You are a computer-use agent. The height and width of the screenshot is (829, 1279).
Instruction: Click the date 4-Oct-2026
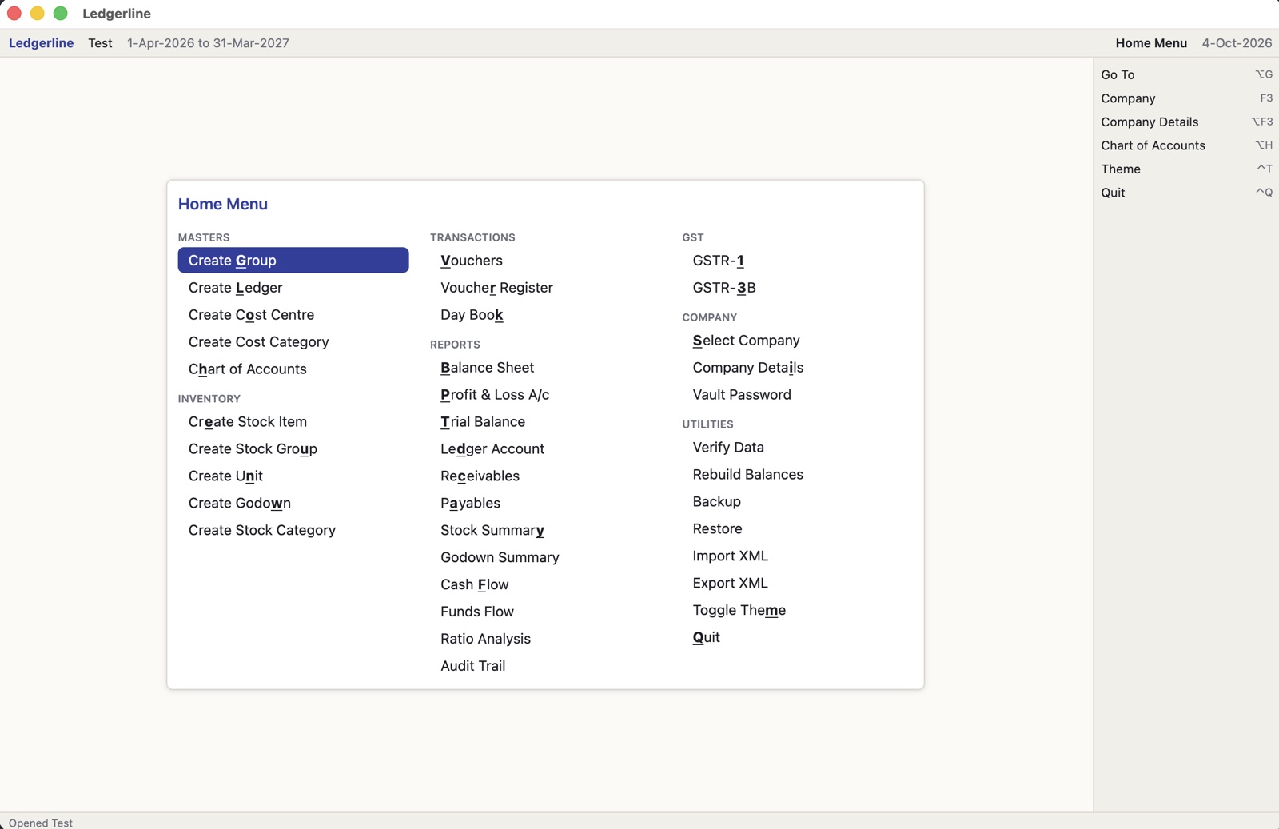(1237, 43)
